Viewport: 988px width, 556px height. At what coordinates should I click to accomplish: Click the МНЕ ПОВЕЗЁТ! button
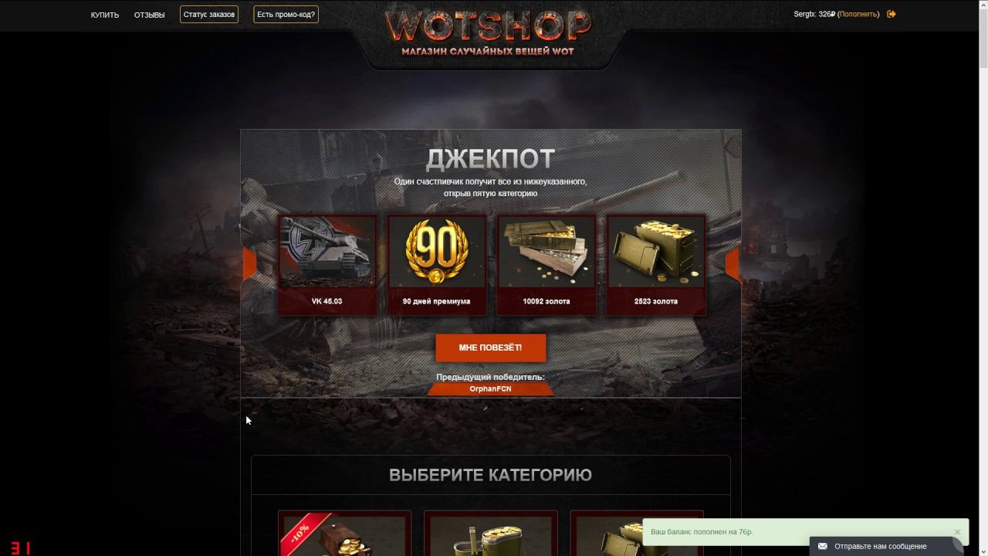coord(491,347)
